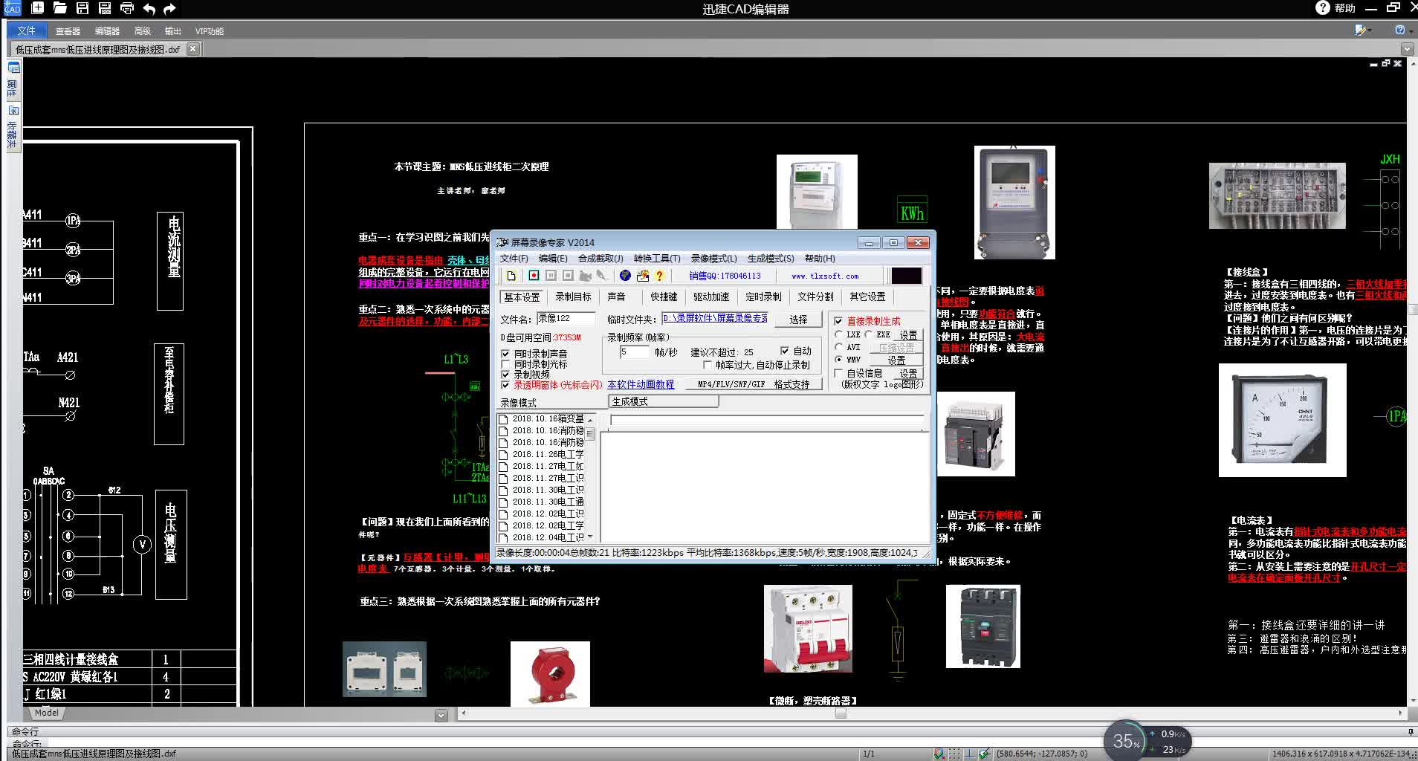This screenshot has width=1418, height=761.
Task: Click 设置 button next to 自设信息
Action: (x=908, y=373)
